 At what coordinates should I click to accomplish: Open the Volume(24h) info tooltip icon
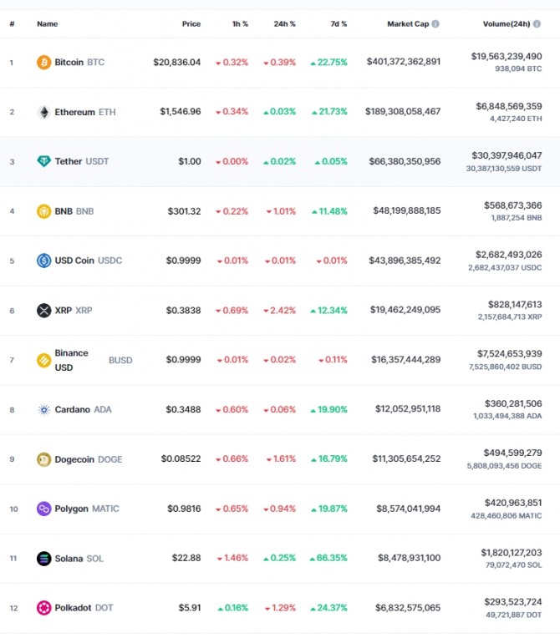[x=537, y=23]
